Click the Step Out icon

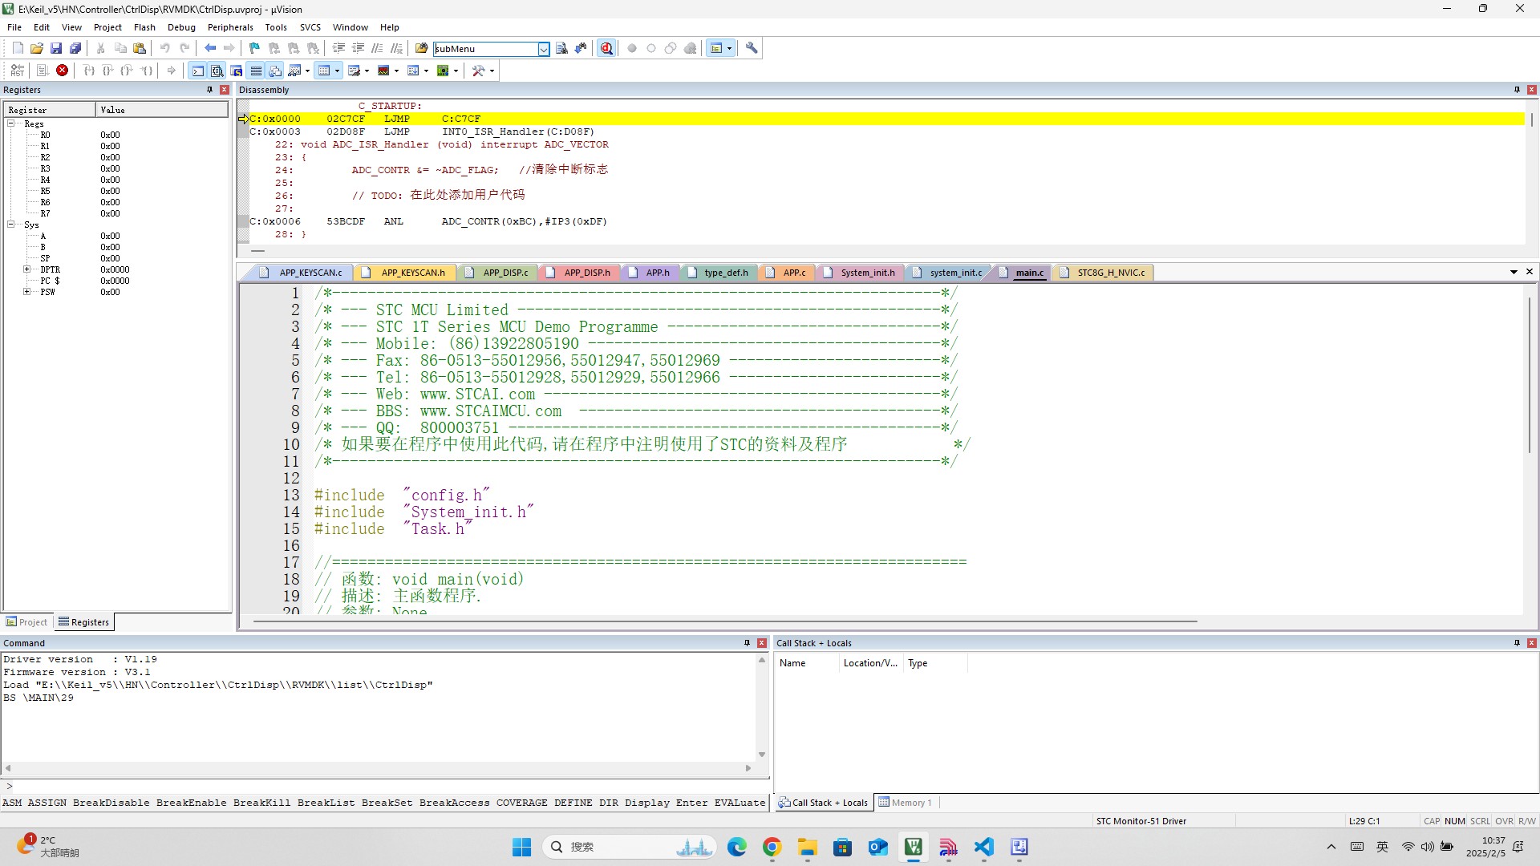[127, 71]
